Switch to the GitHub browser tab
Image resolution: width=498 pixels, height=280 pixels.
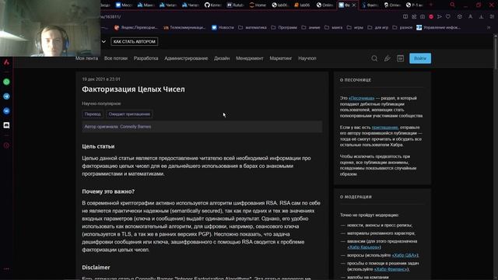coord(213,5)
